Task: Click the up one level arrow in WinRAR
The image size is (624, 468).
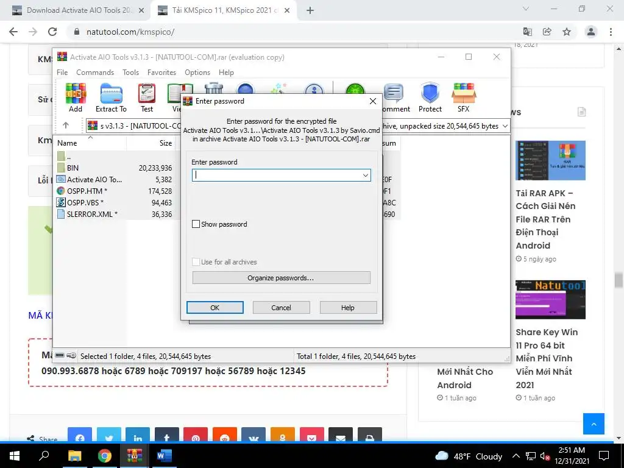Action: [x=66, y=126]
